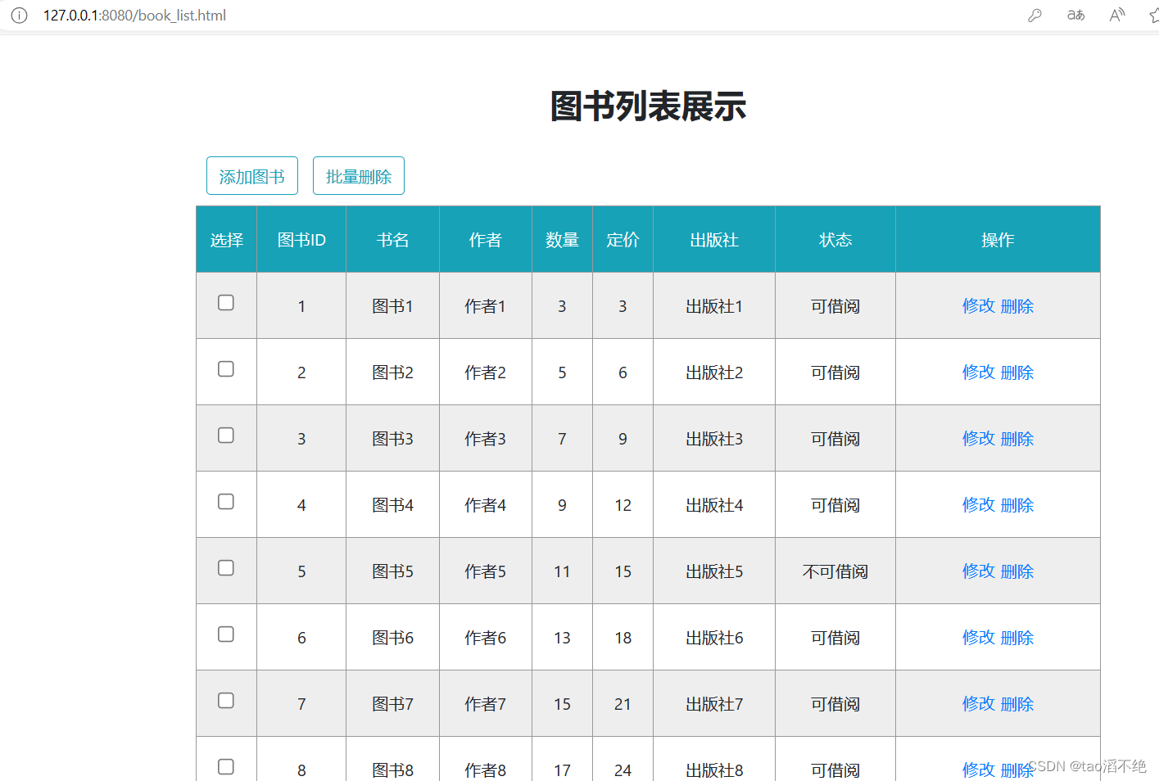Click the 作者2 author cell
This screenshot has height=781, width=1159.
tap(486, 372)
